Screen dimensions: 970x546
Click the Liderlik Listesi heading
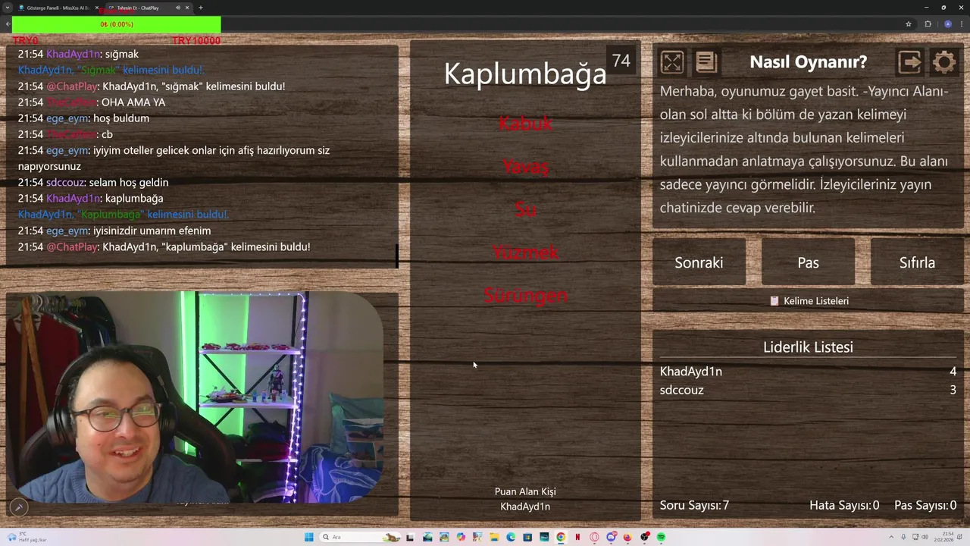click(x=808, y=347)
